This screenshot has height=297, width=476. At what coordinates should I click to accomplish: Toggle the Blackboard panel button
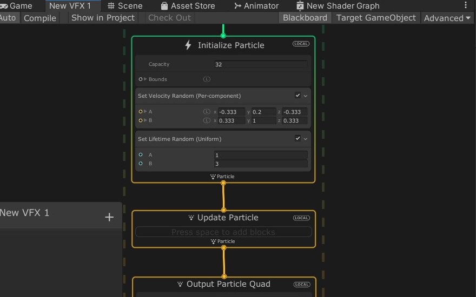pos(305,18)
